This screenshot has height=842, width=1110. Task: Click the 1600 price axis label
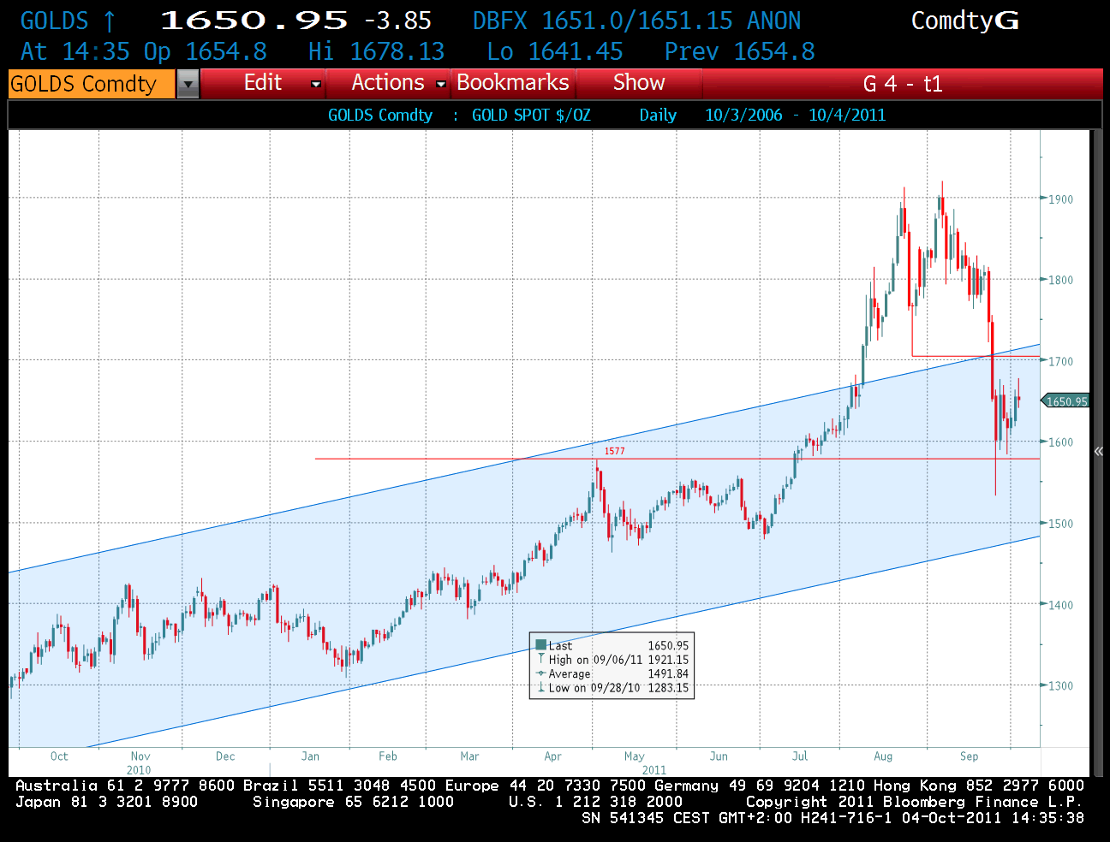coord(1061,442)
